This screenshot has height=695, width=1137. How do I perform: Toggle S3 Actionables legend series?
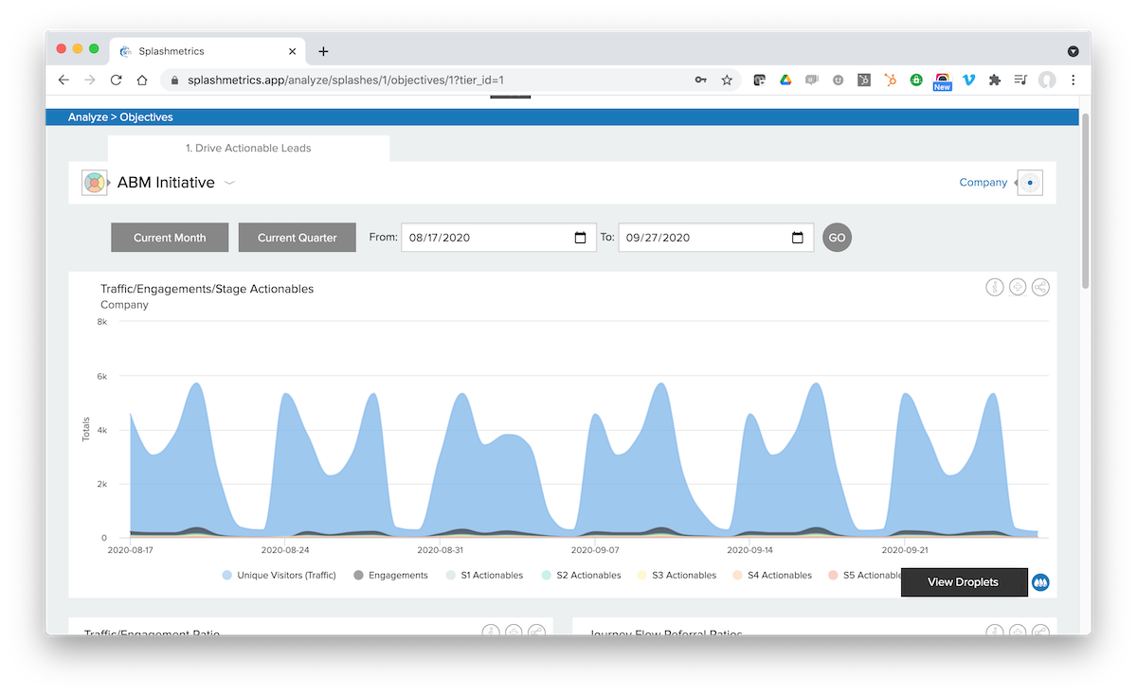677,575
